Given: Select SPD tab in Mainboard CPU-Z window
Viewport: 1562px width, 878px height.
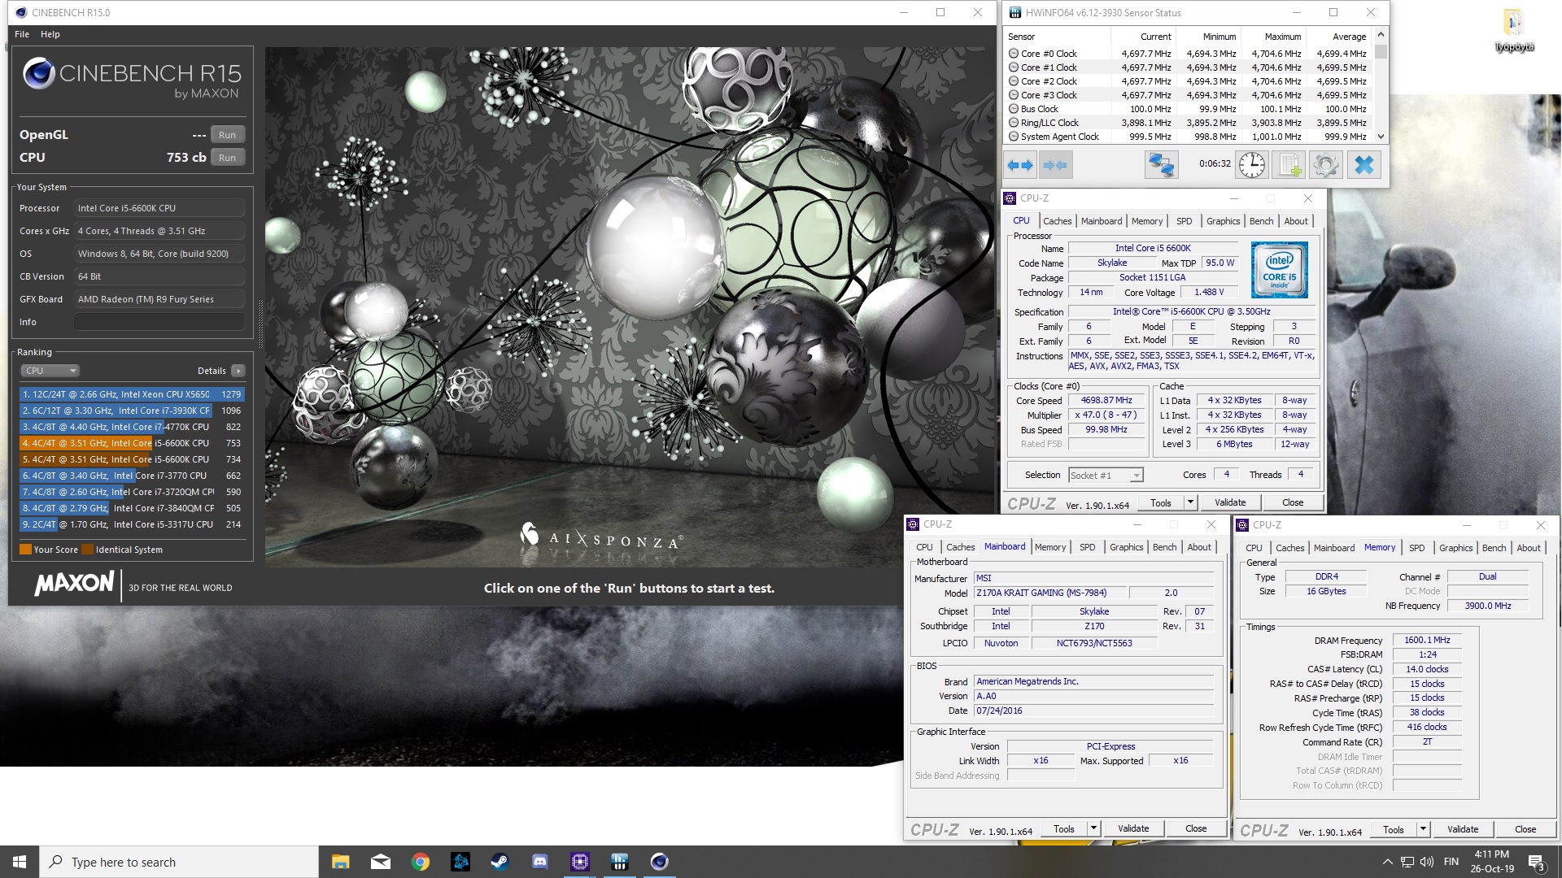Looking at the screenshot, I should pyautogui.click(x=1087, y=547).
